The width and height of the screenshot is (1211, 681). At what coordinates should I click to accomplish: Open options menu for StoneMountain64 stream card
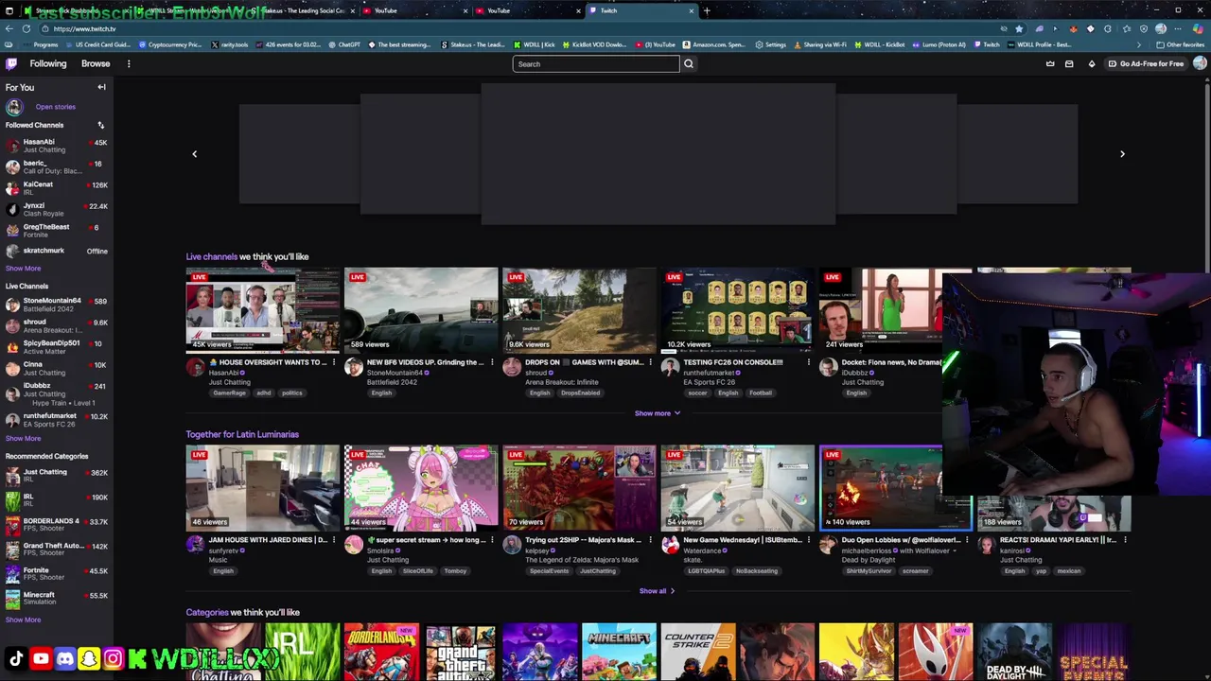pos(492,362)
